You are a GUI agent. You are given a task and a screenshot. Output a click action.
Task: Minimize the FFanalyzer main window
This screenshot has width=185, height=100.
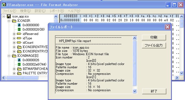click(168, 5)
